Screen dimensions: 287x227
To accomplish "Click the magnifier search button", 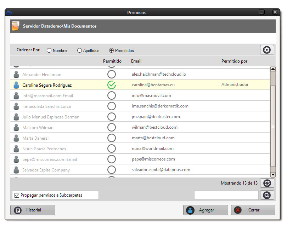I will [267, 195].
